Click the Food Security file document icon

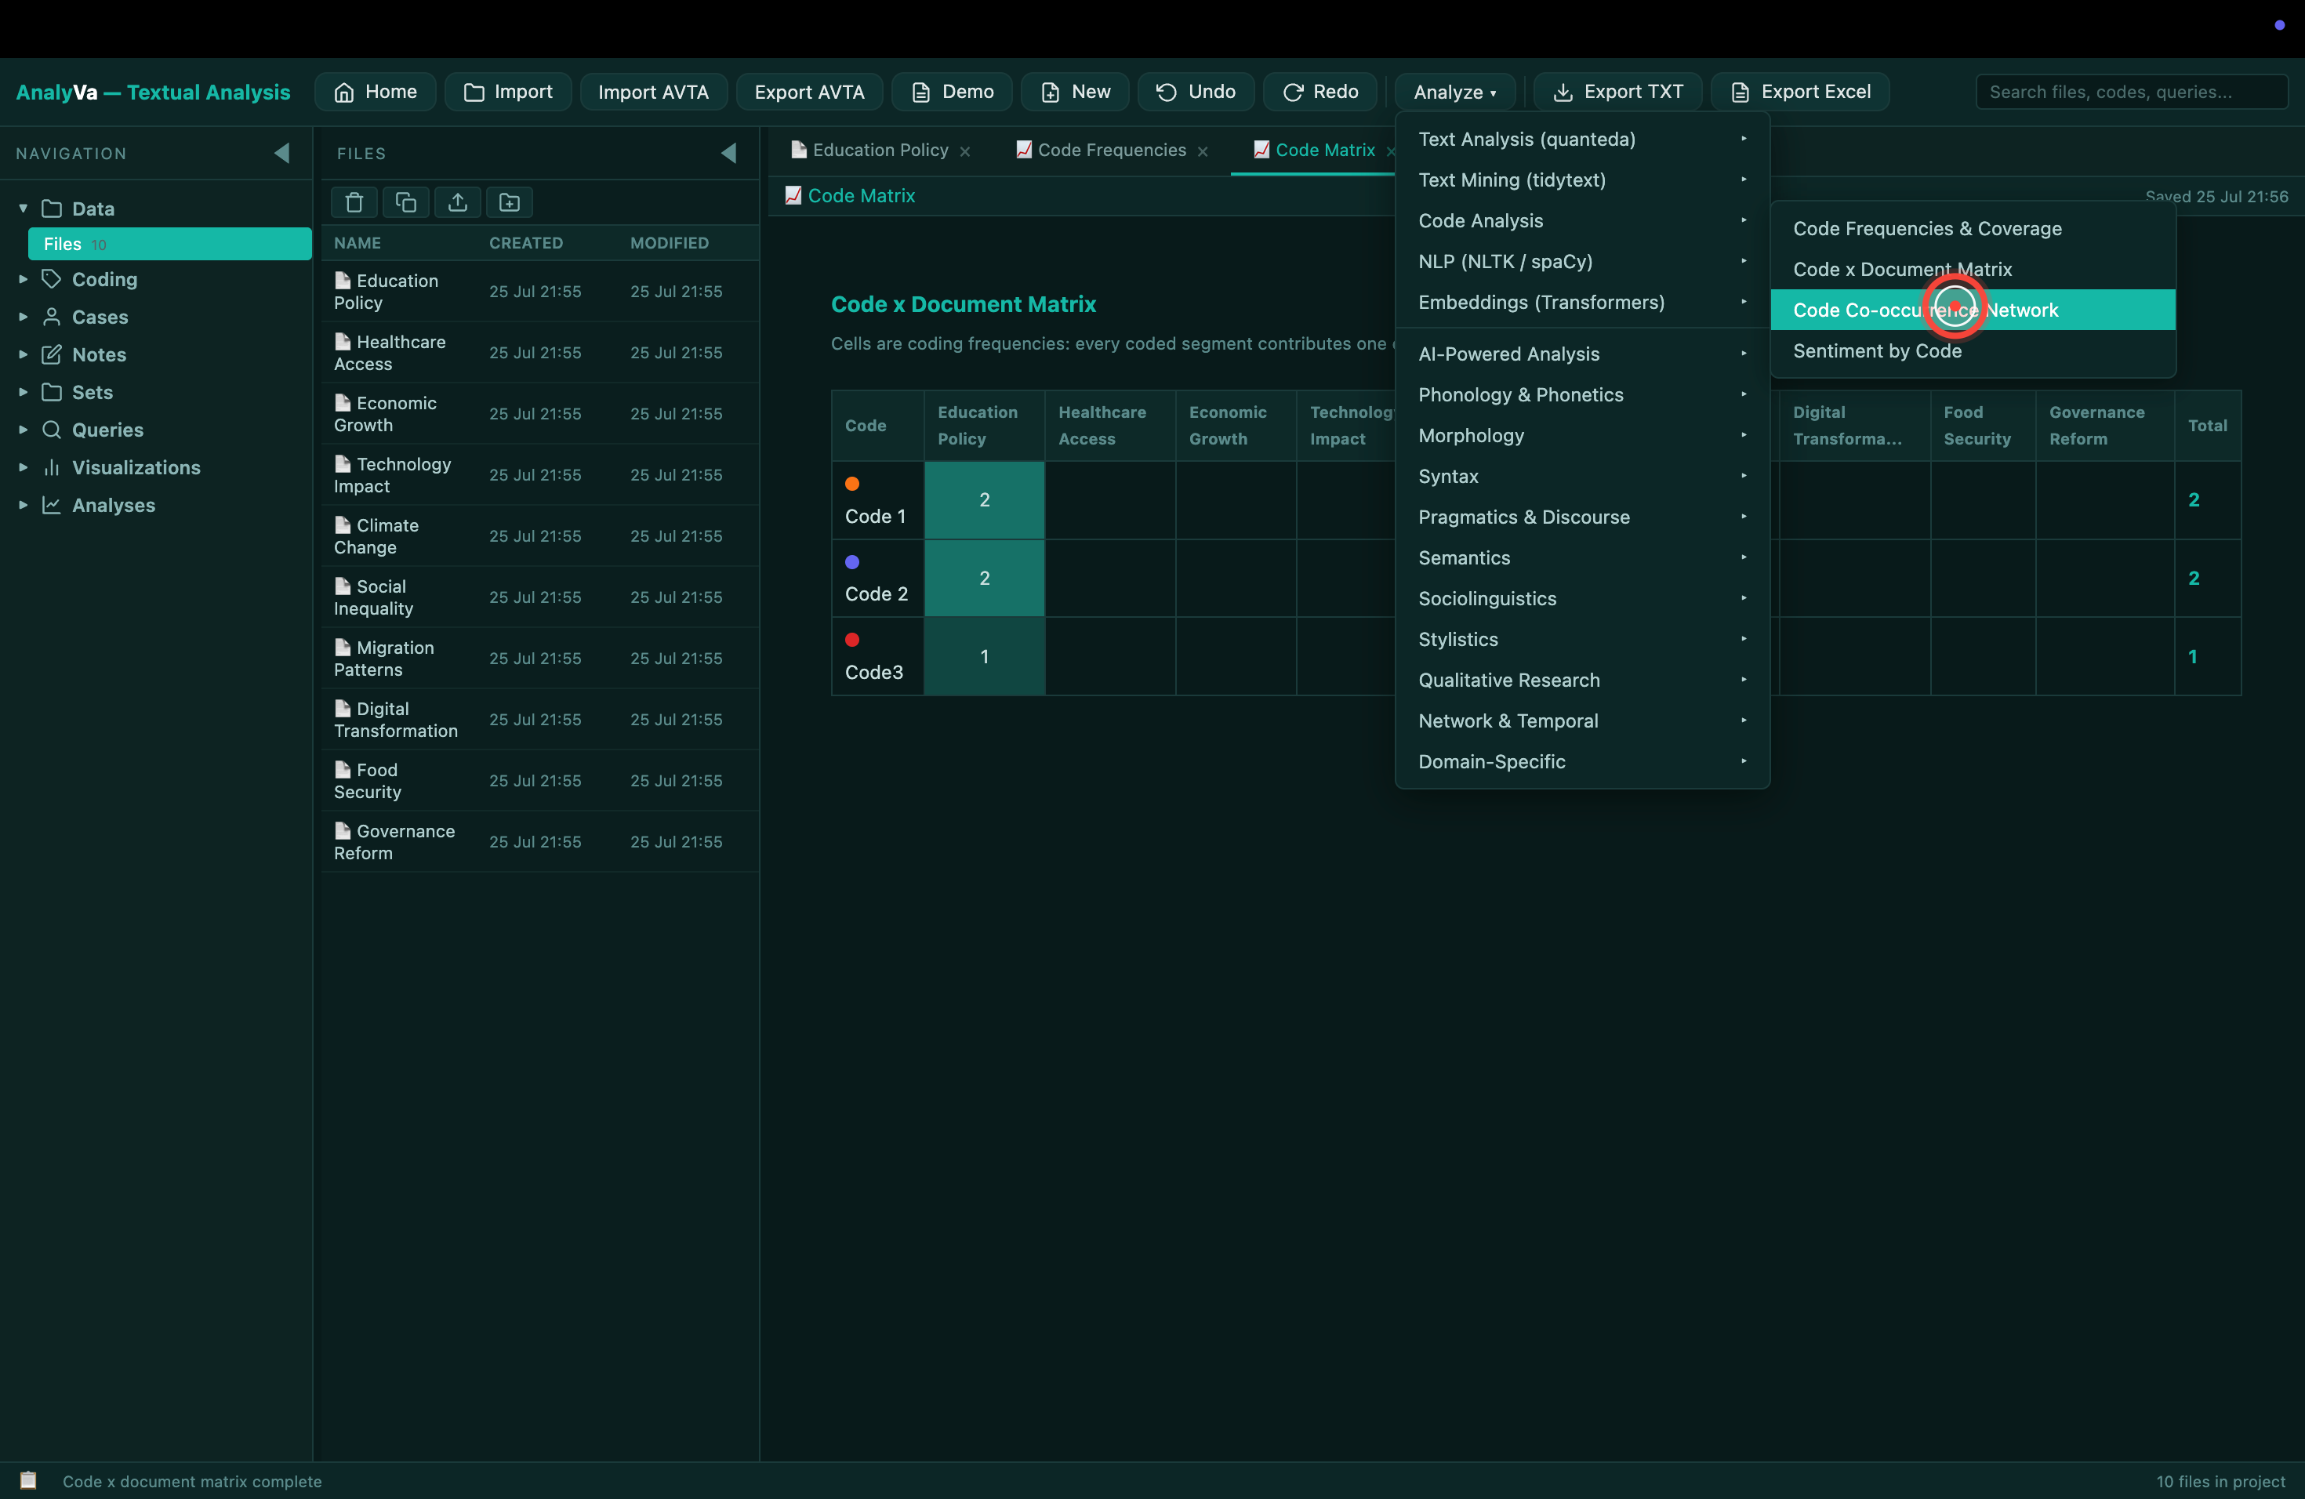pyautogui.click(x=342, y=770)
